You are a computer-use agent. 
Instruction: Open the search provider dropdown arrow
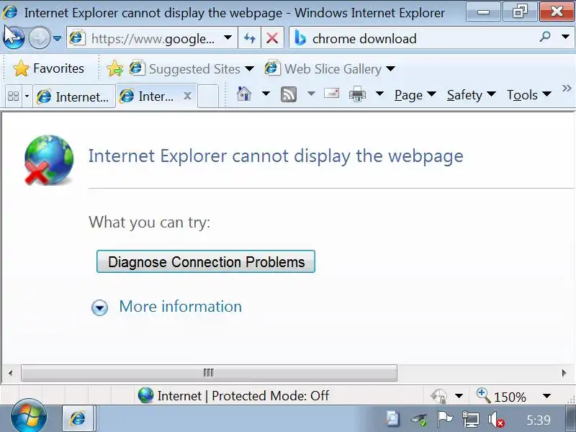(565, 37)
